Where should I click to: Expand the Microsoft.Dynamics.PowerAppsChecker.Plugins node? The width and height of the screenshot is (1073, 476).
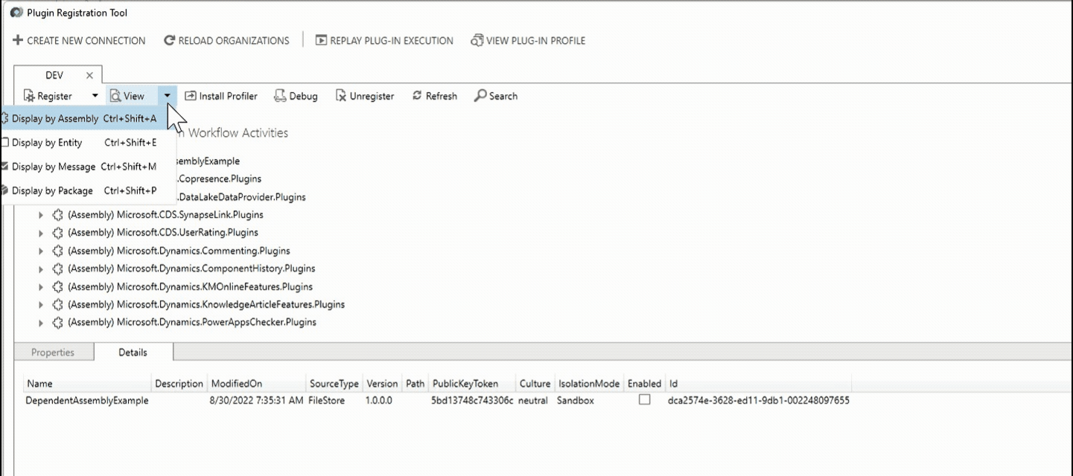pyautogui.click(x=41, y=323)
